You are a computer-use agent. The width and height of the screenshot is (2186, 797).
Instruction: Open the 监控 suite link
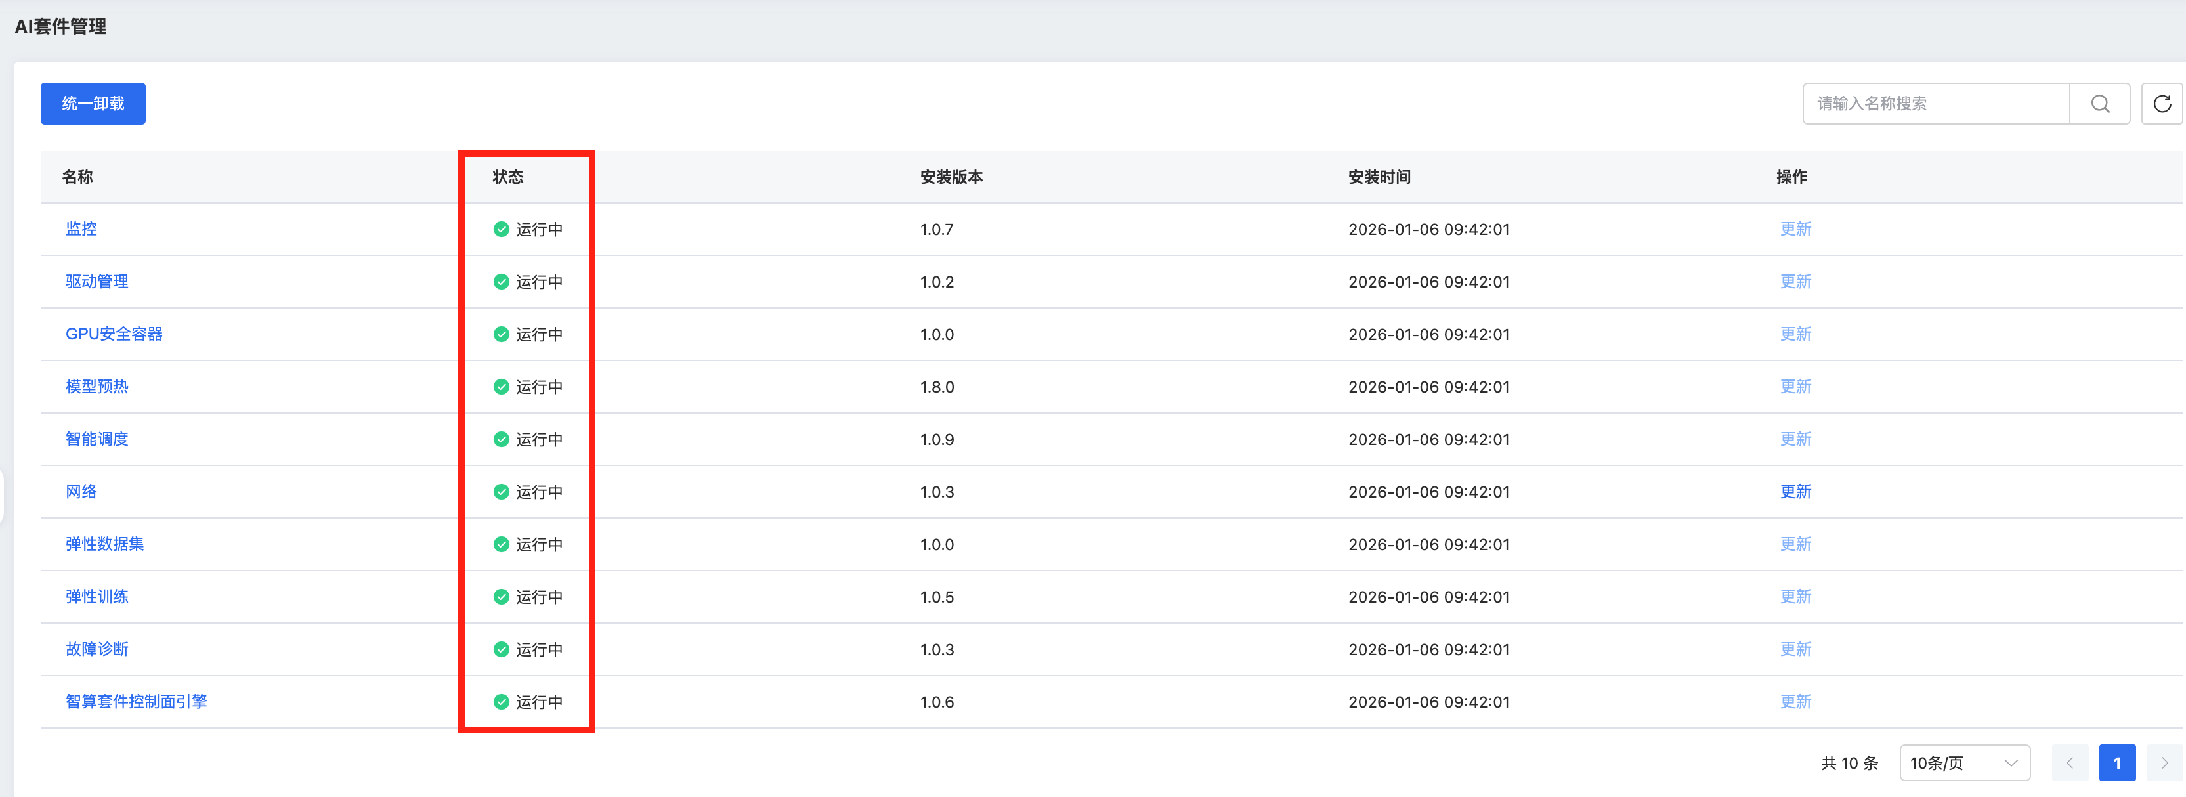click(81, 229)
